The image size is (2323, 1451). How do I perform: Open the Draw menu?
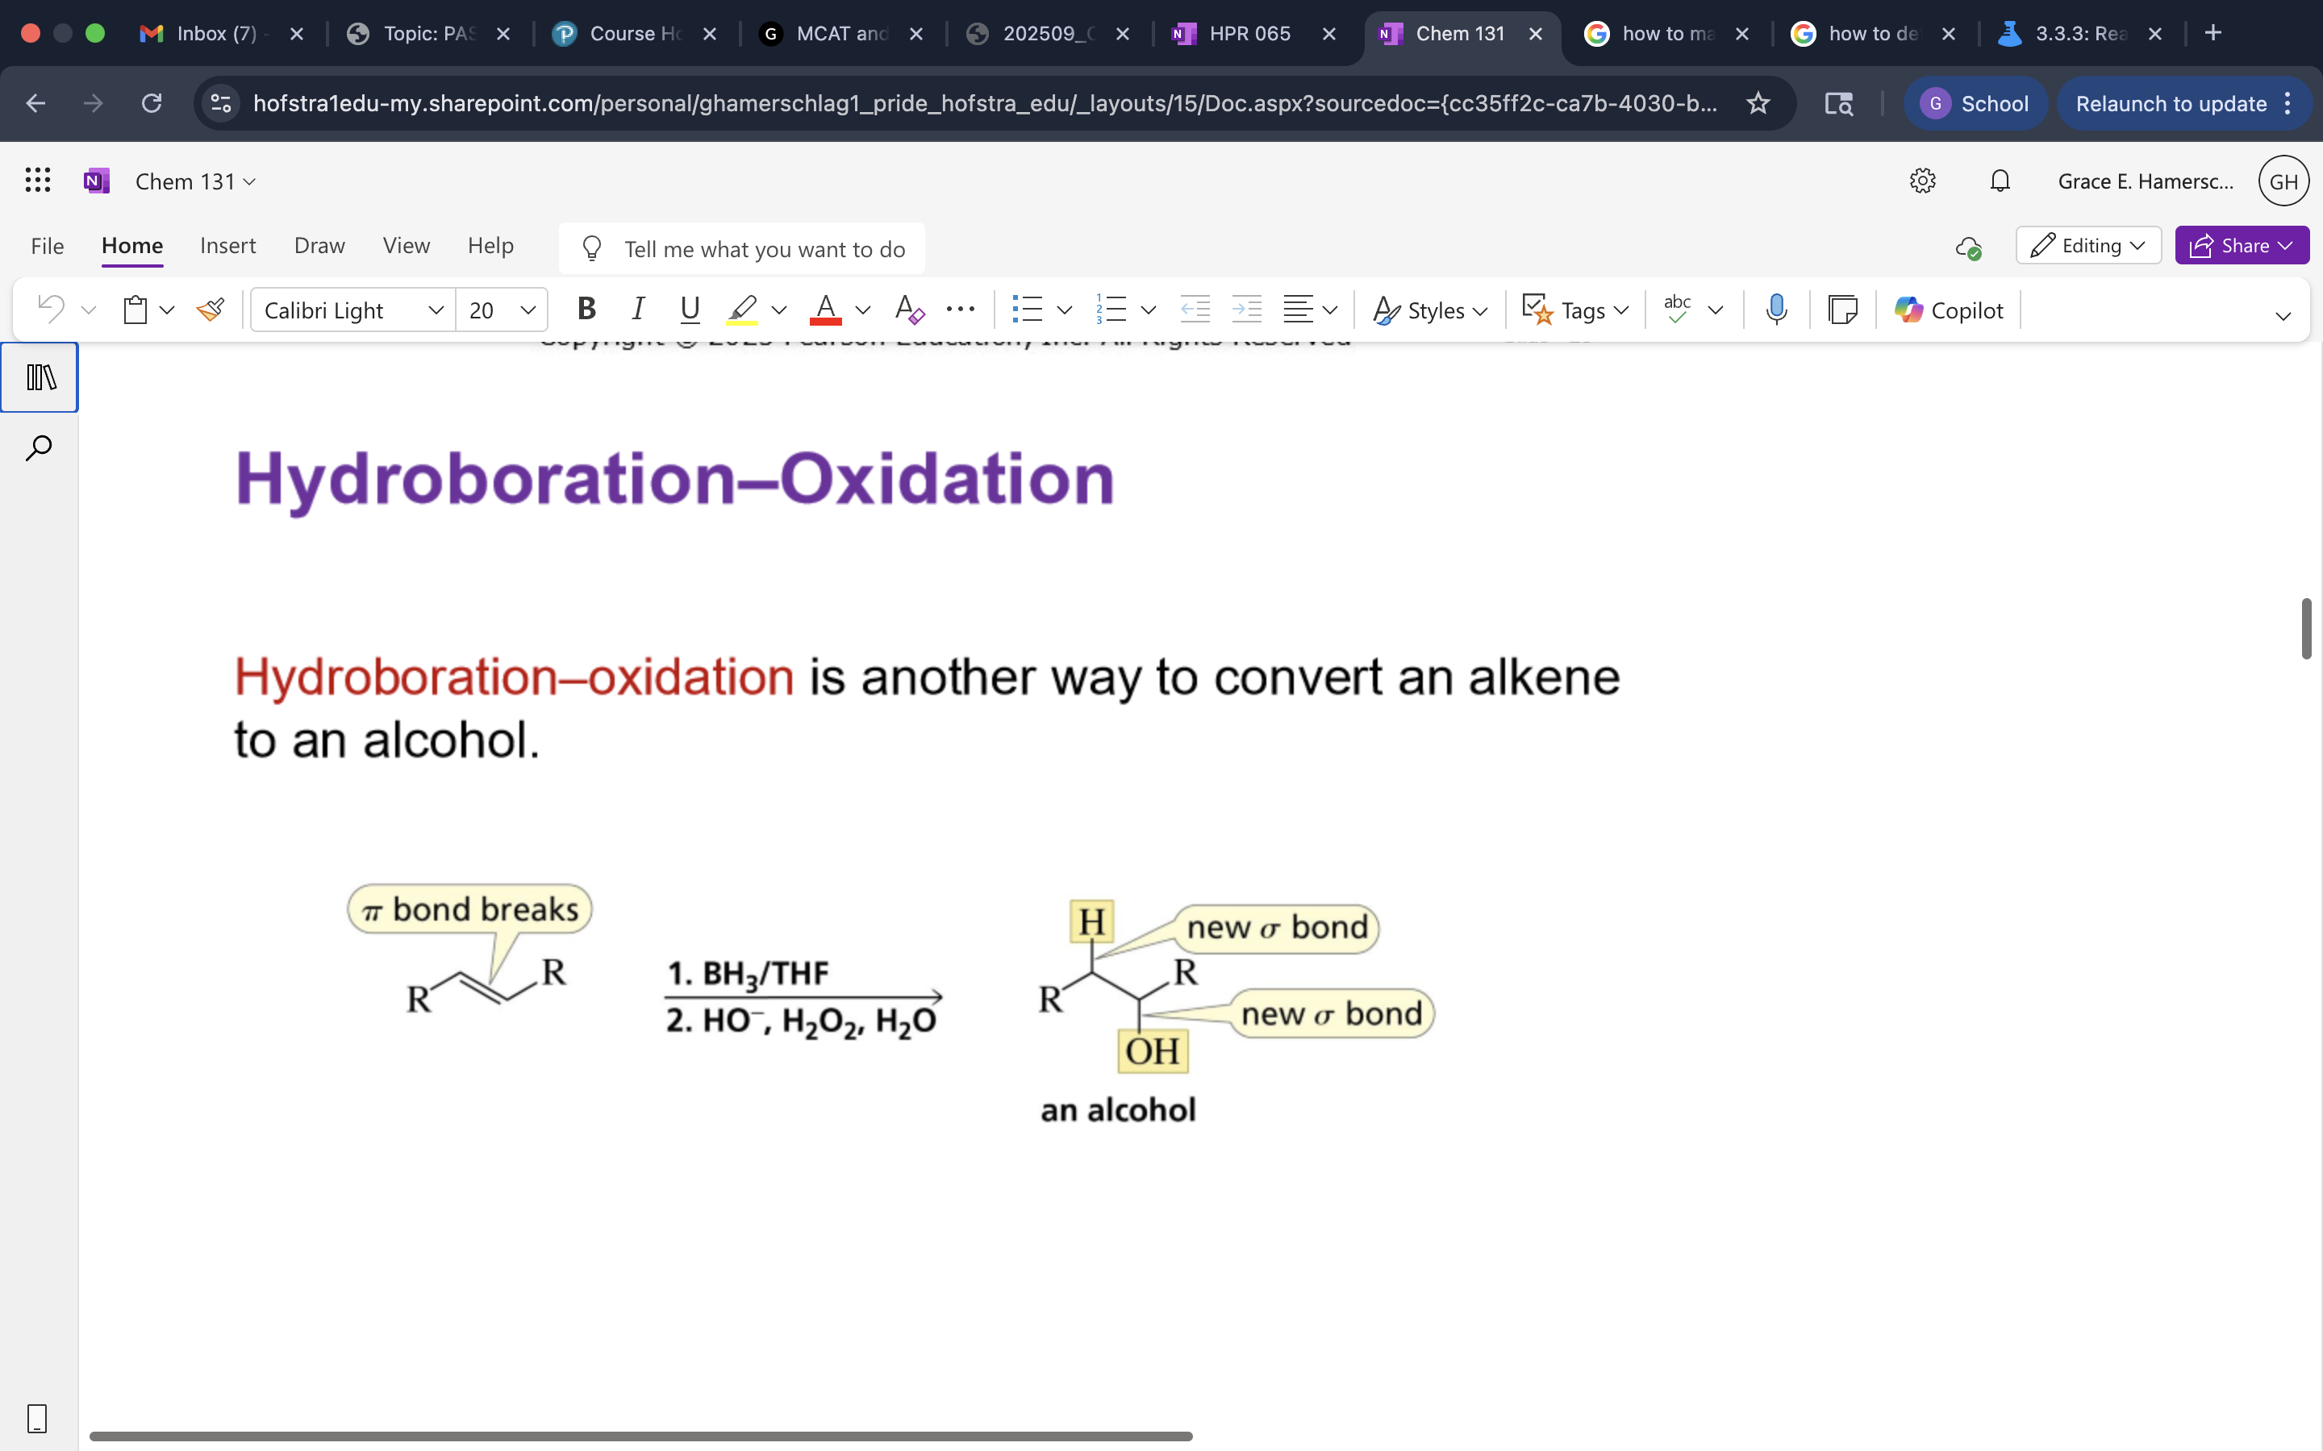319,246
